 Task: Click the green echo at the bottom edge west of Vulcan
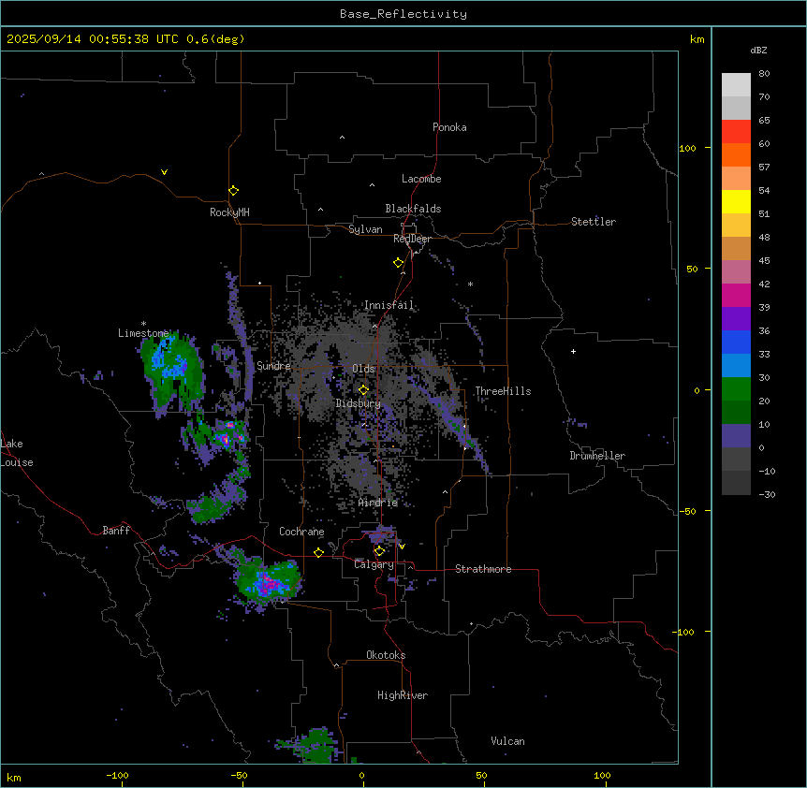pos(316,746)
